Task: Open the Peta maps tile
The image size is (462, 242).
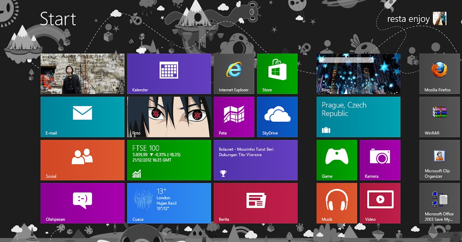Action: pos(234,117)
